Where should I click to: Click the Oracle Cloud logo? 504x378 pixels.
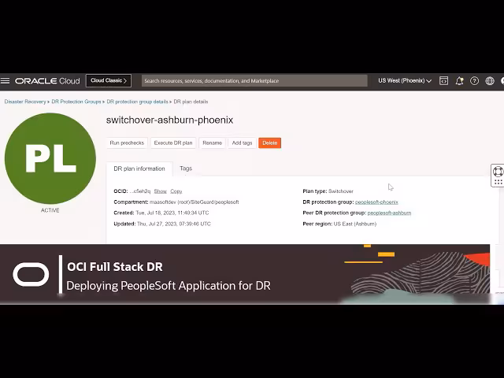point(47,80)
